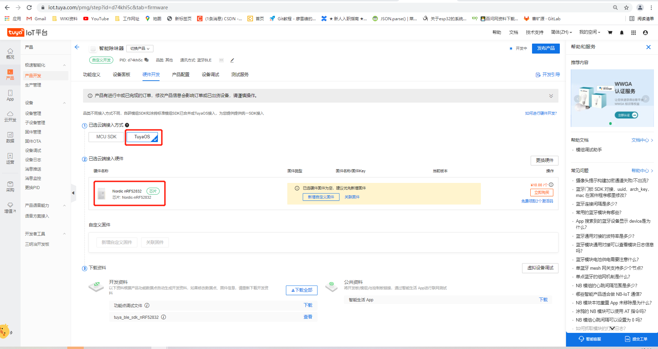The width and height of the screenshot is (658, 349).
Task: Click the WWGA 认证服务 banner image
Action: pyautogui.click(x=612, y=98)
